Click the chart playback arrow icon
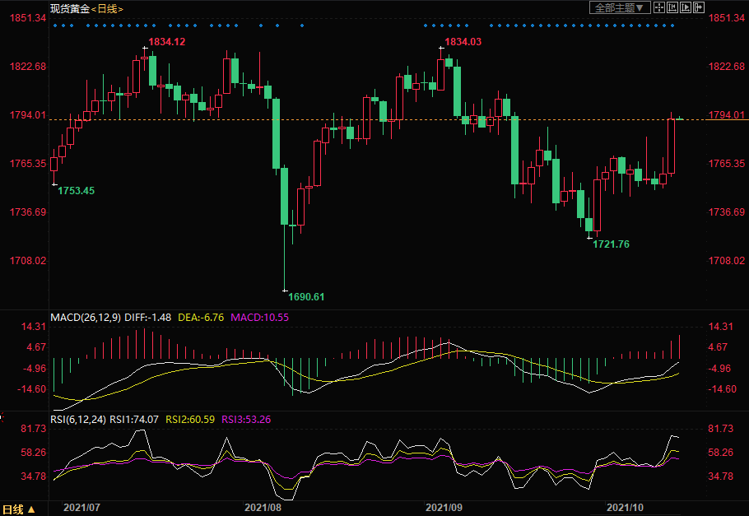 [686, 7]
